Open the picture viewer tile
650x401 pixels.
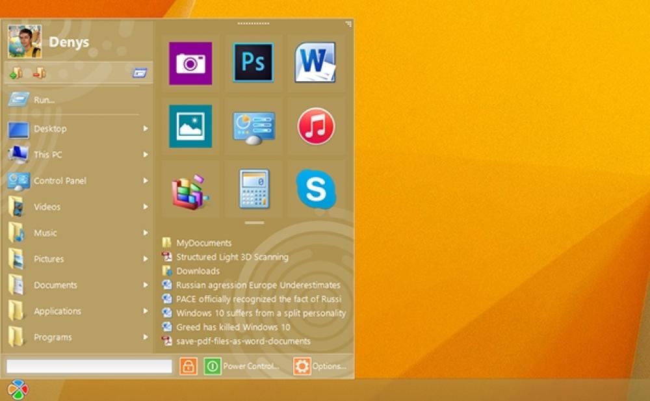click(190, 125)
